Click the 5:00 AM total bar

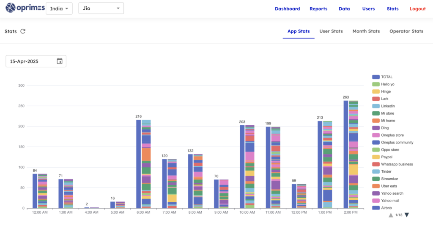[x=112, y=205]
